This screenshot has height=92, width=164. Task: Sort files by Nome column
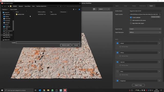[x=17, y=12]
